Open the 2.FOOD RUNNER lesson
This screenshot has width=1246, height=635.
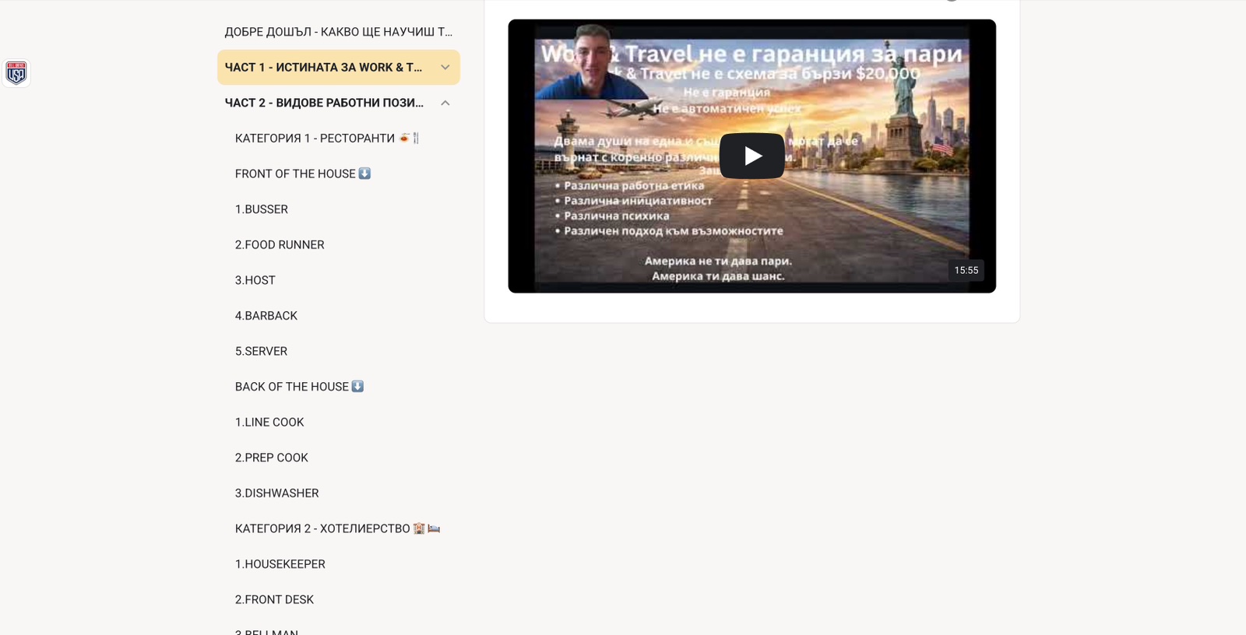[280, 244]
